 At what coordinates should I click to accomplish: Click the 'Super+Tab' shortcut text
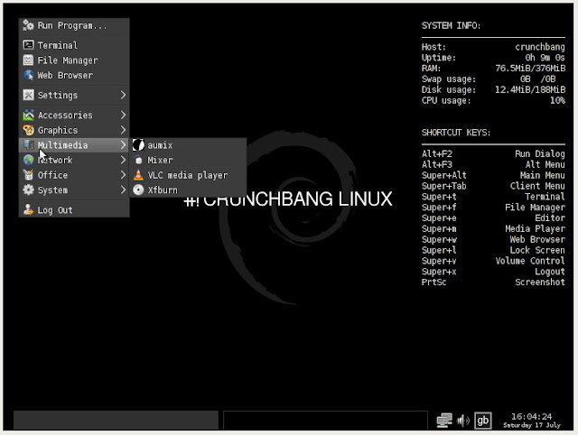(443, 186)
